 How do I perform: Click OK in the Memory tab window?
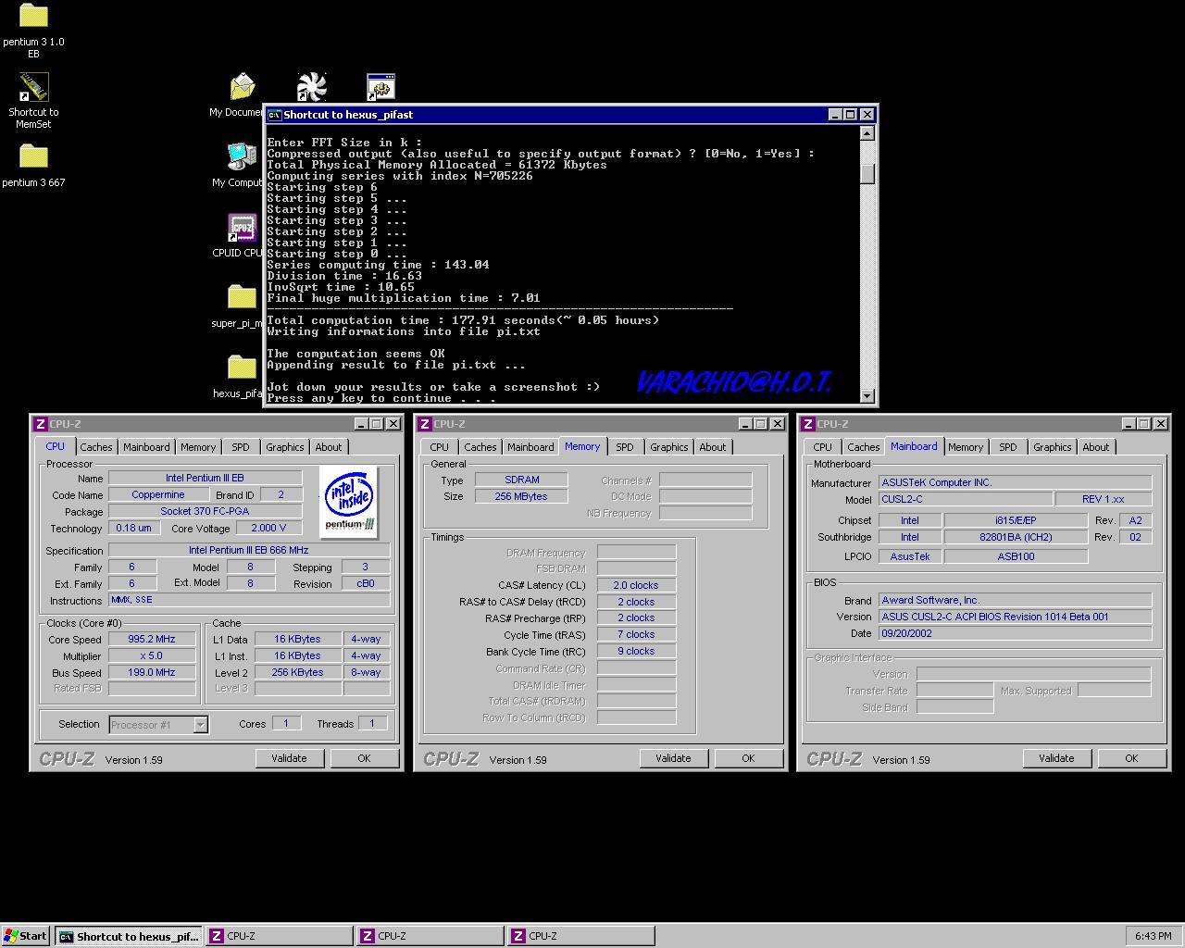748,758
